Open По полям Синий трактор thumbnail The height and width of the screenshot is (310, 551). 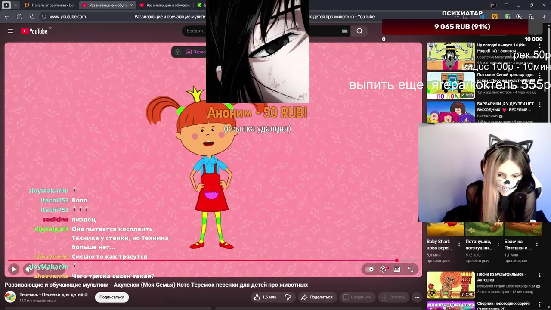pos(451,85)
